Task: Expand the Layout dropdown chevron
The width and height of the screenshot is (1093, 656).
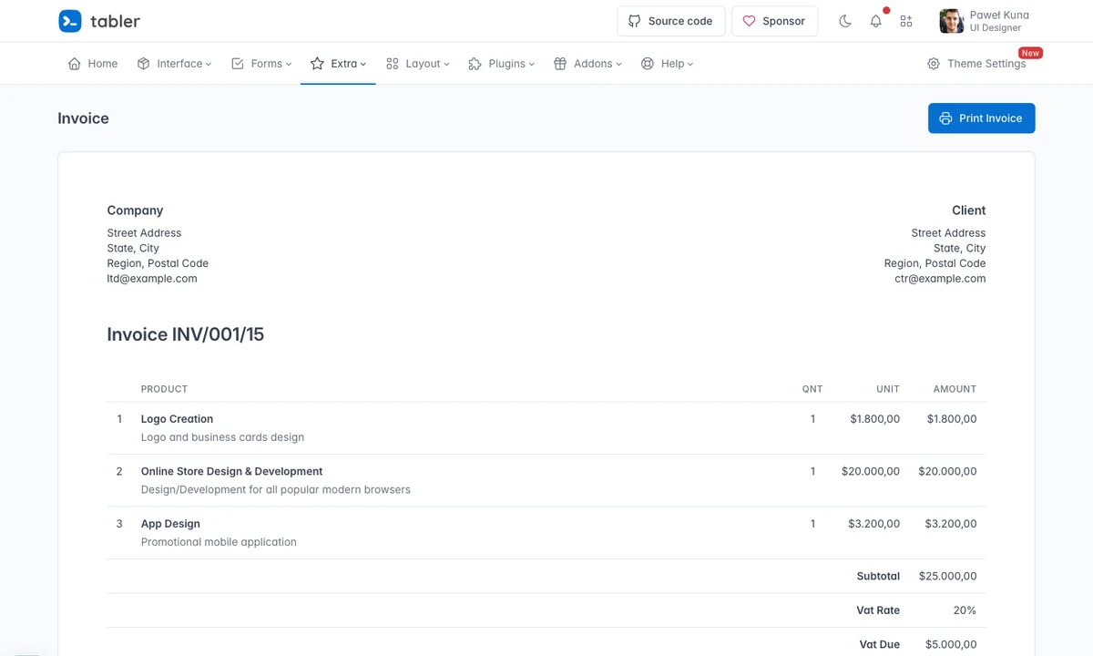Action: point(447,64)
